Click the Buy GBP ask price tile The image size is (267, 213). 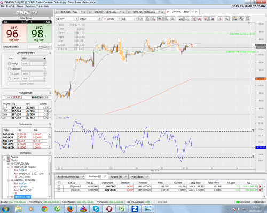tap(40, 31)
